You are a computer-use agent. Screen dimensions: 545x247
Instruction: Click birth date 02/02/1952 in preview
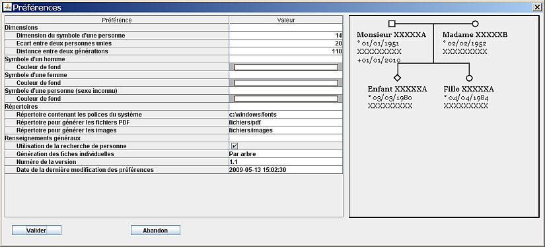[464, 43]
